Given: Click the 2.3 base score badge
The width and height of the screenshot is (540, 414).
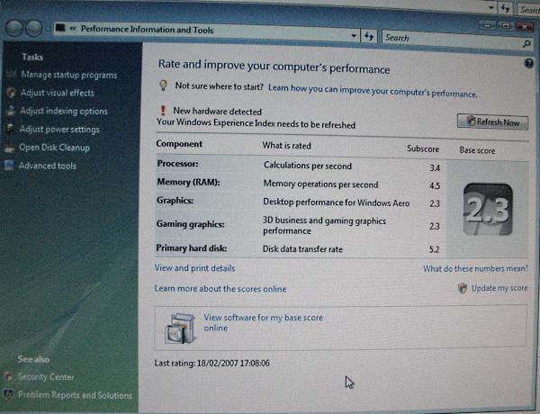Looking at the screenshot, I should click(488, 210).
